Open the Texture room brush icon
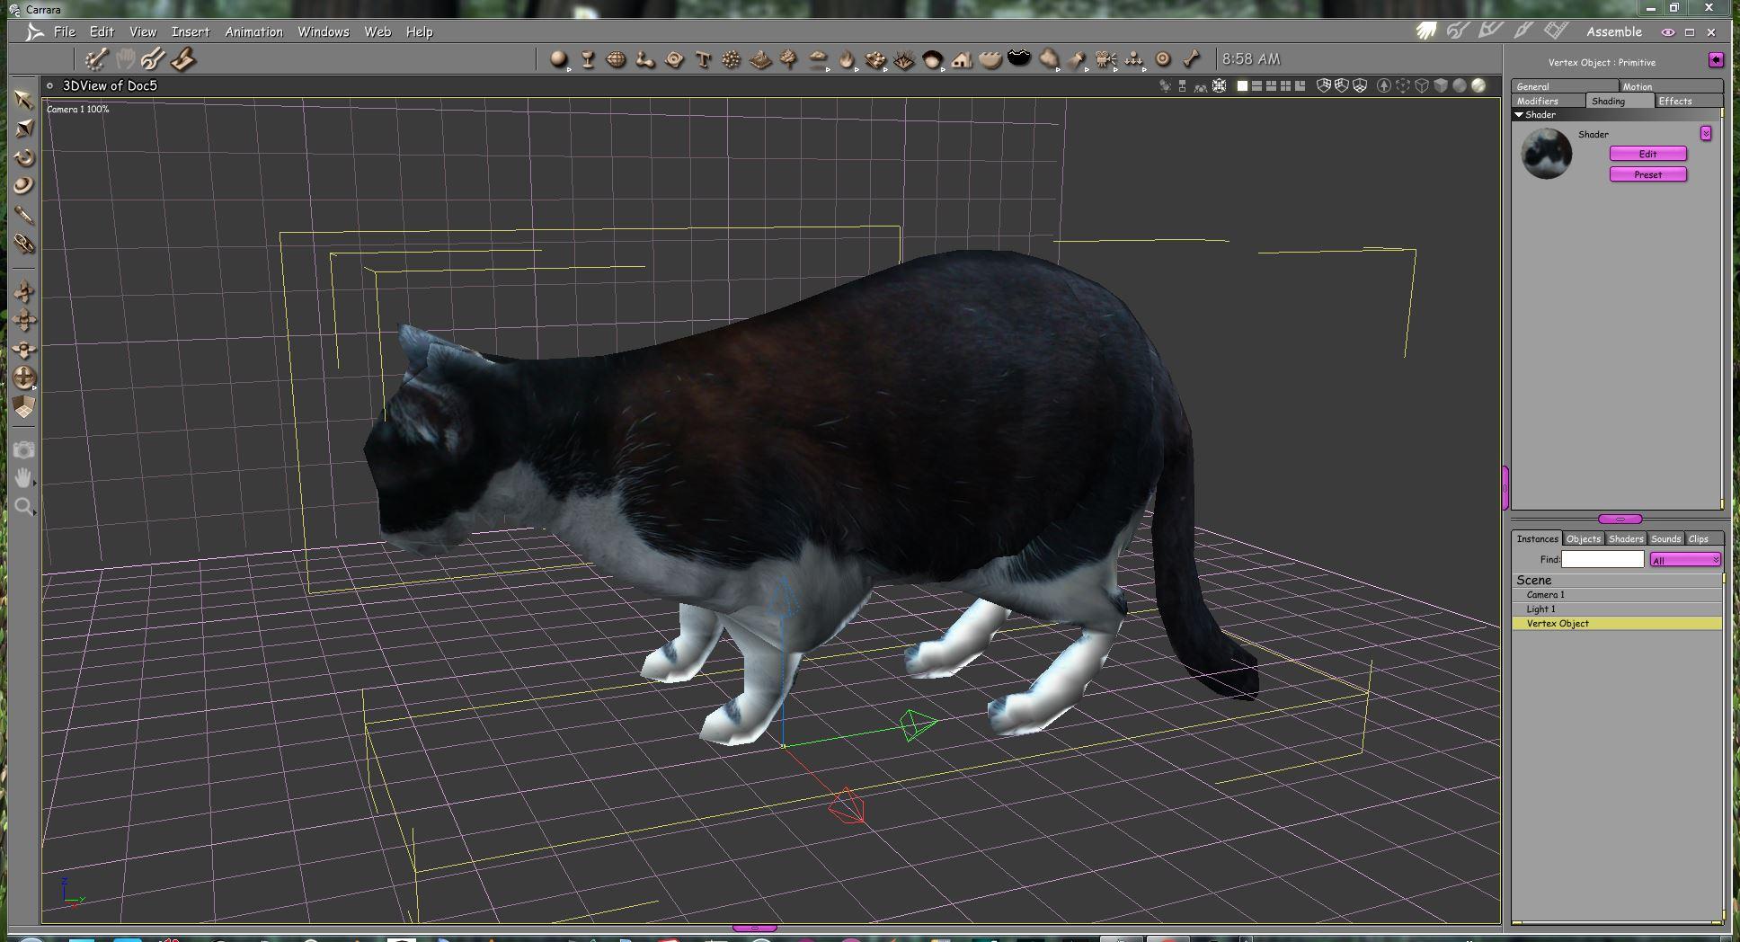The height and width of the screenshot is (942, 1740). 1522,31
